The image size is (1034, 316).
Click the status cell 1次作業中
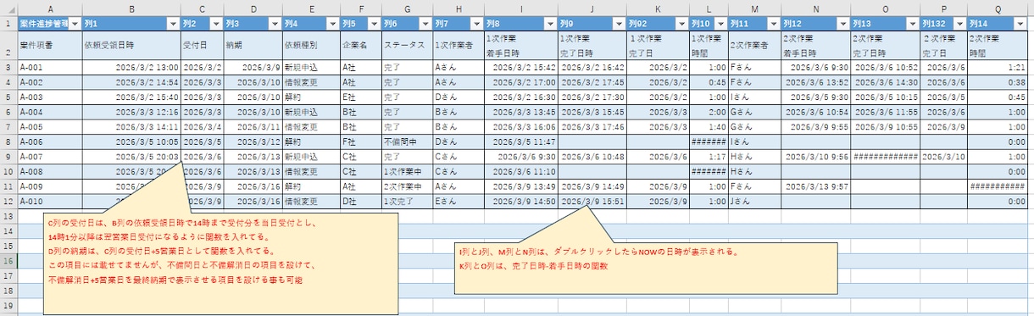click(x=406, y=171)
